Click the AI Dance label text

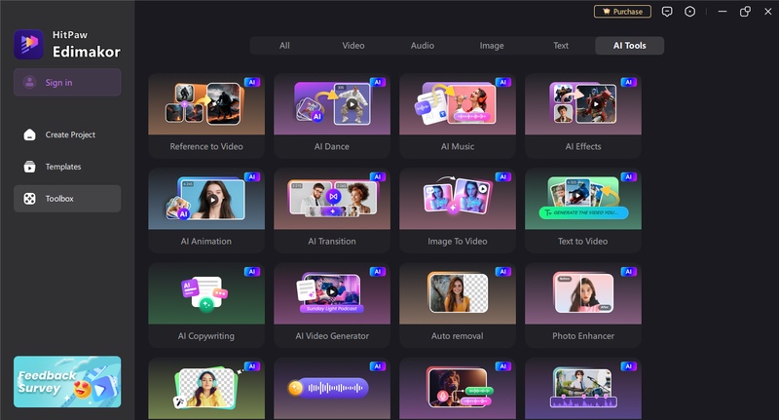[332, 146]
